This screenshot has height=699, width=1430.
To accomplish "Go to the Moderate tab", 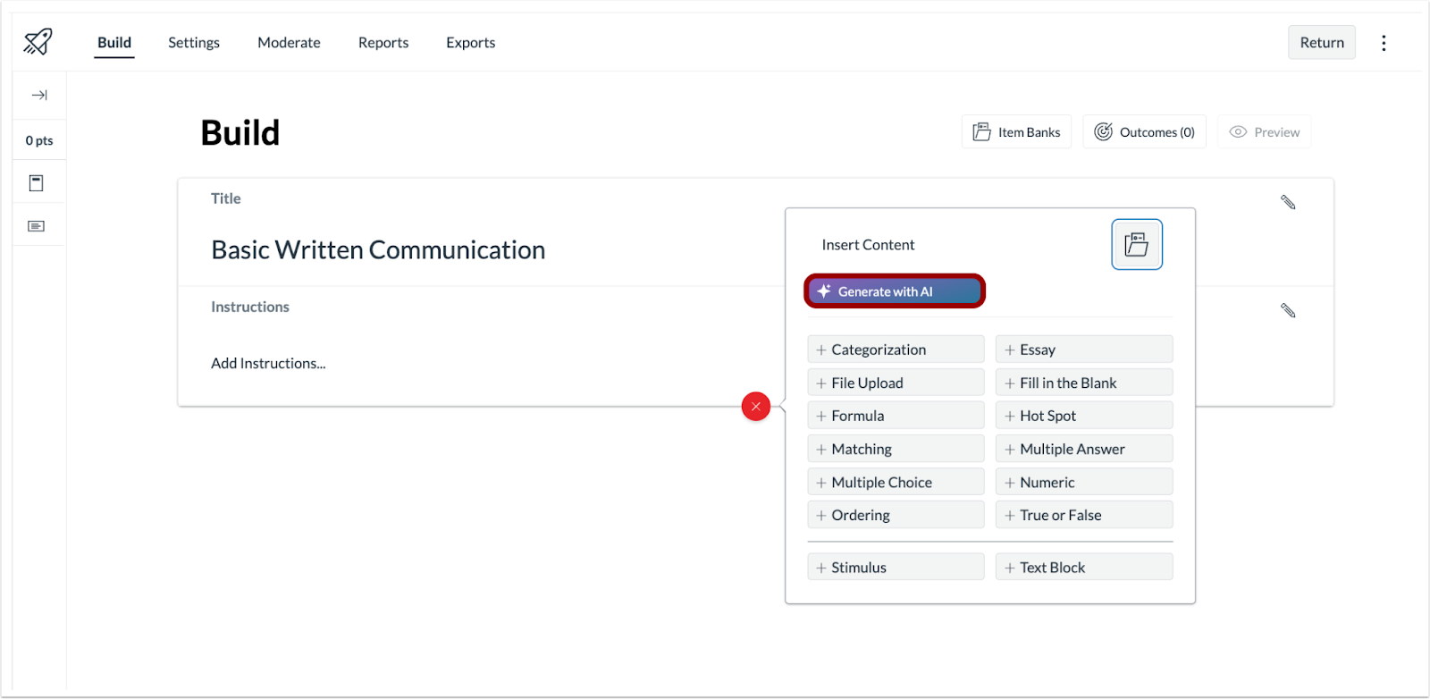I will coord(289,43).
